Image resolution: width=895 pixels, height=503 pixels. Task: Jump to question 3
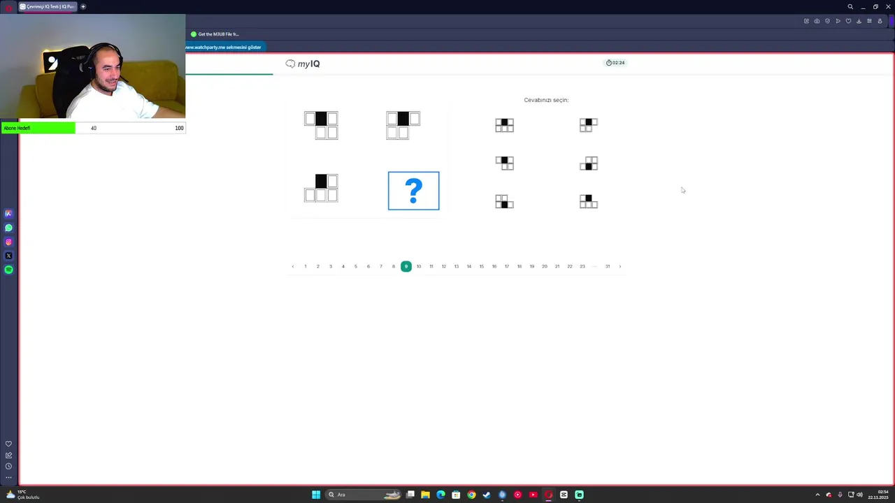click(331, 266)
